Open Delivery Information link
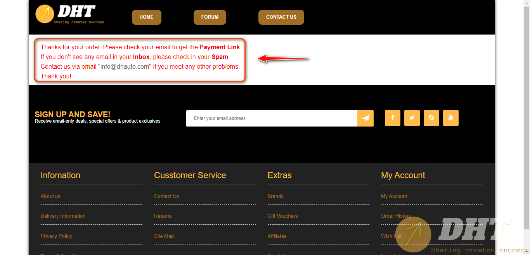 (63, 216)
